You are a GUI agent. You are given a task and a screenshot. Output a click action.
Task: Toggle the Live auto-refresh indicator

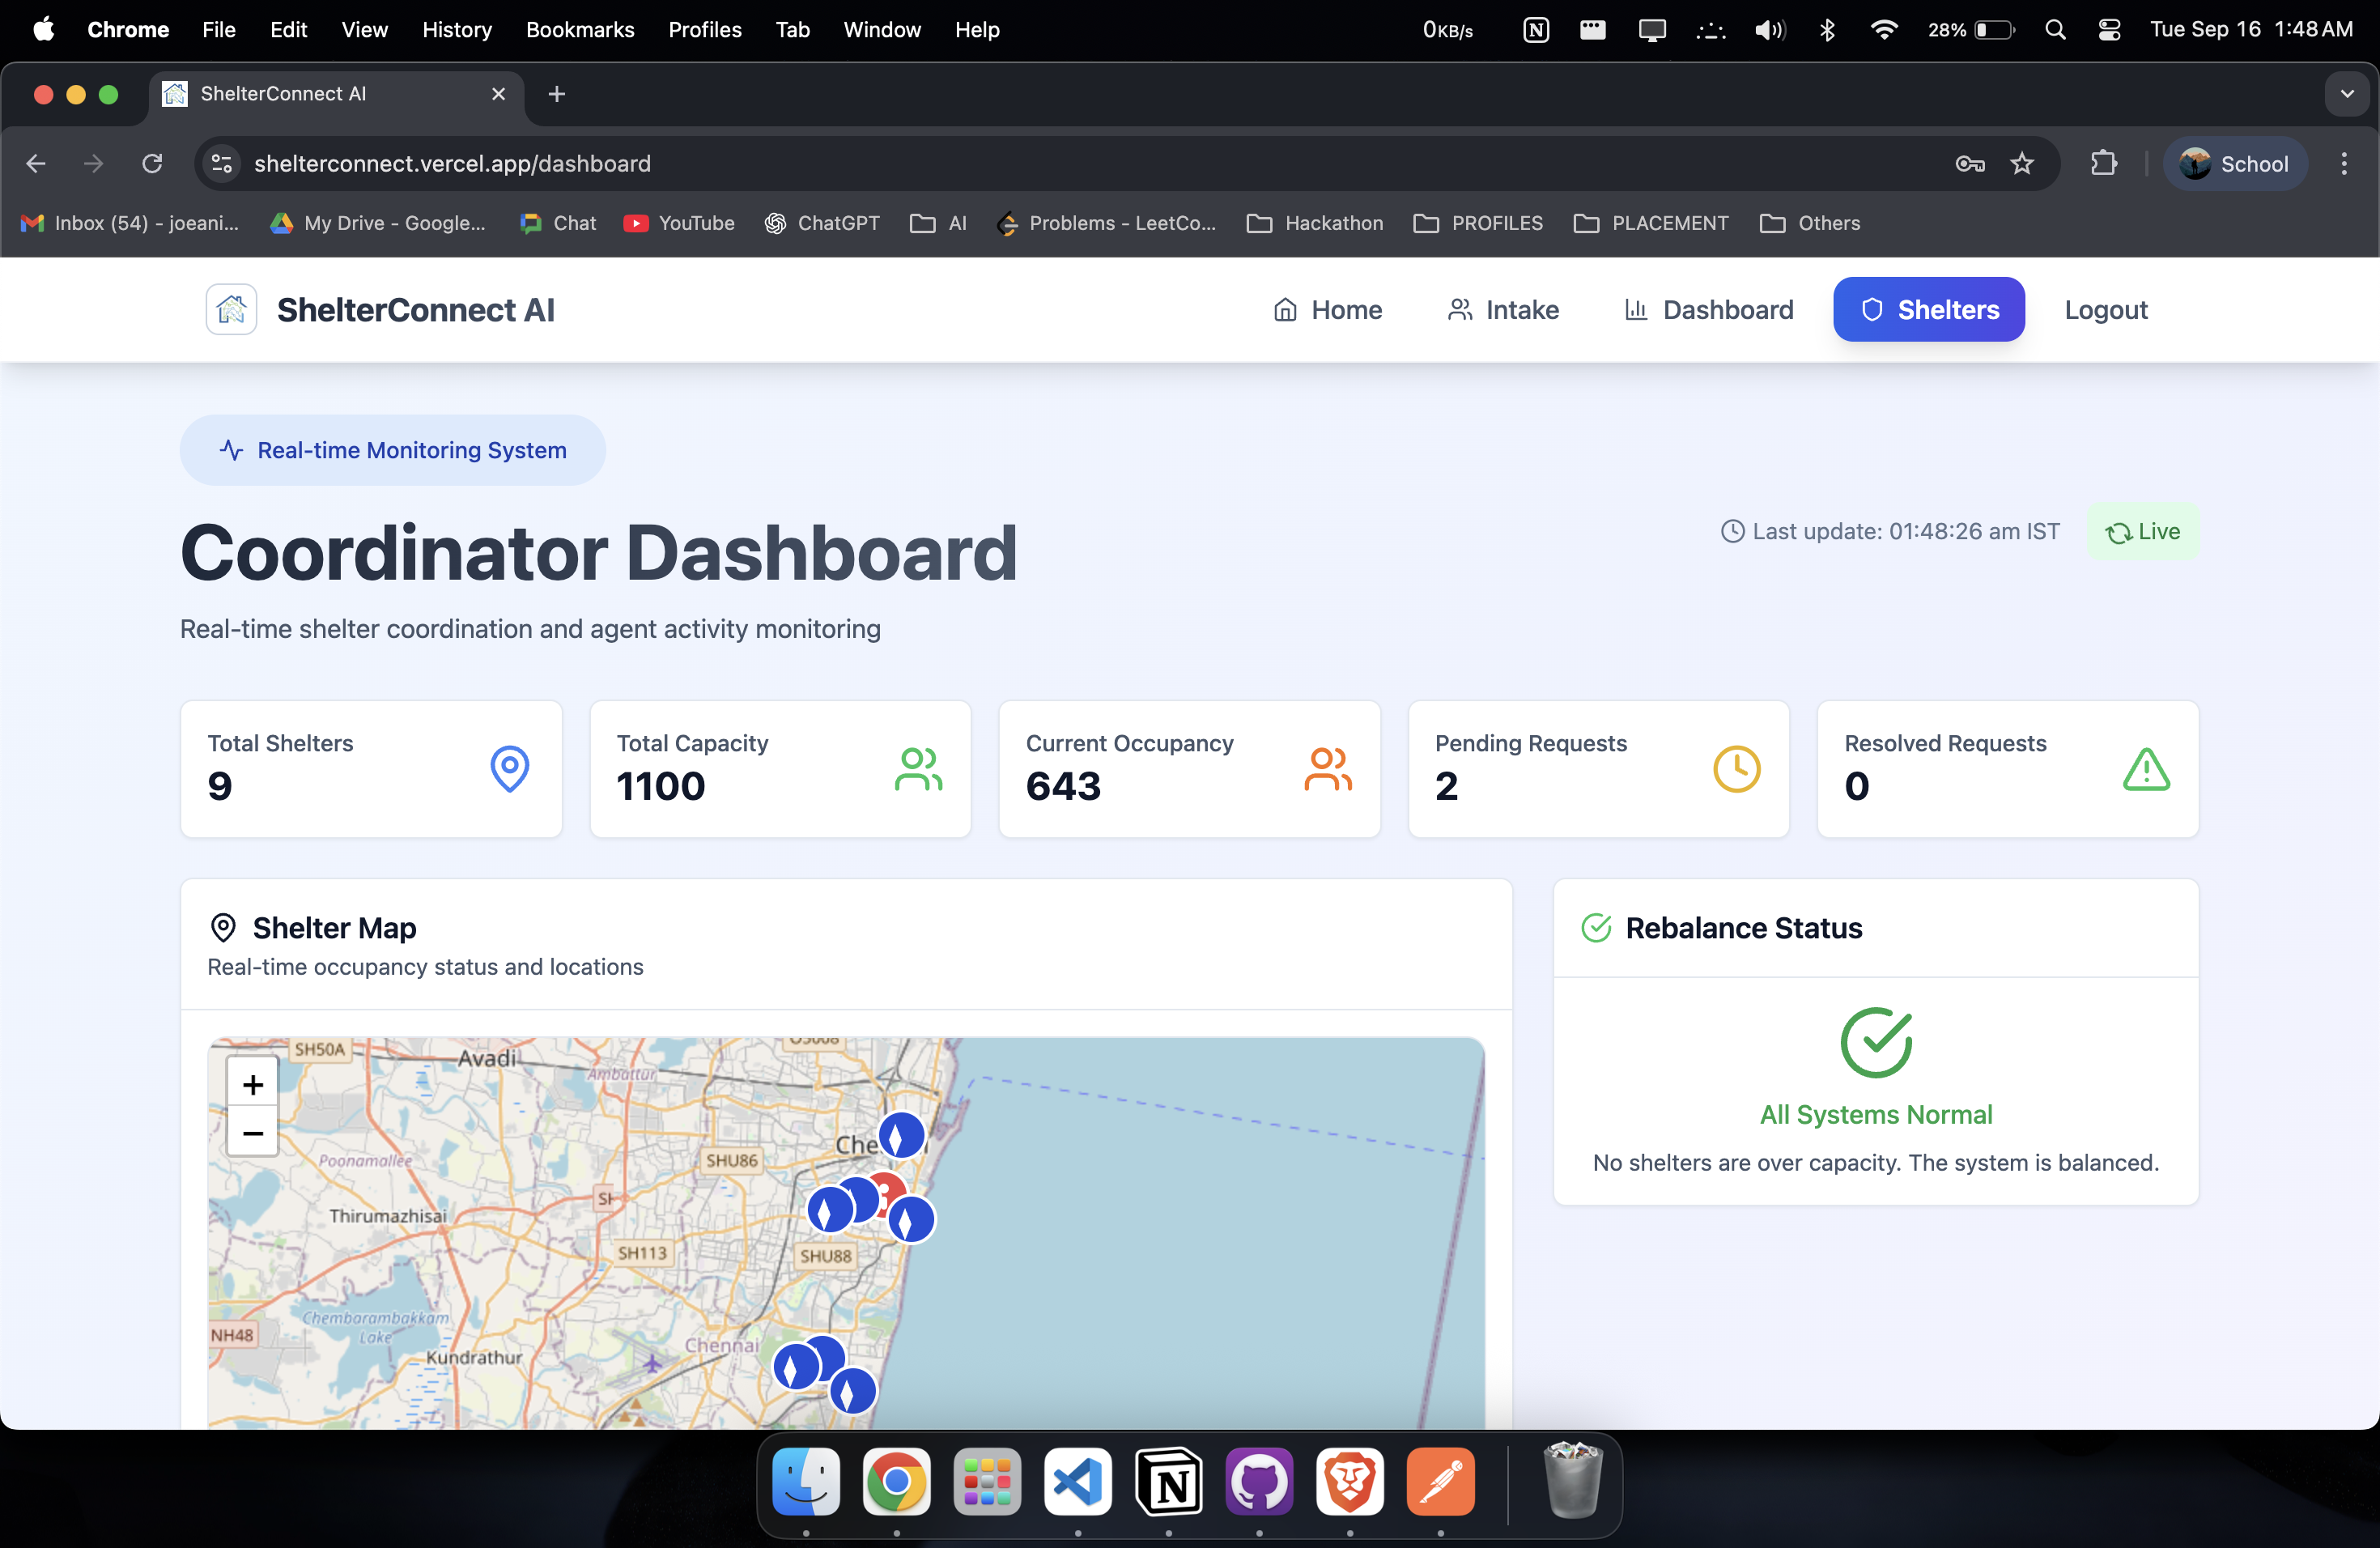click(x=2142, y=531)
